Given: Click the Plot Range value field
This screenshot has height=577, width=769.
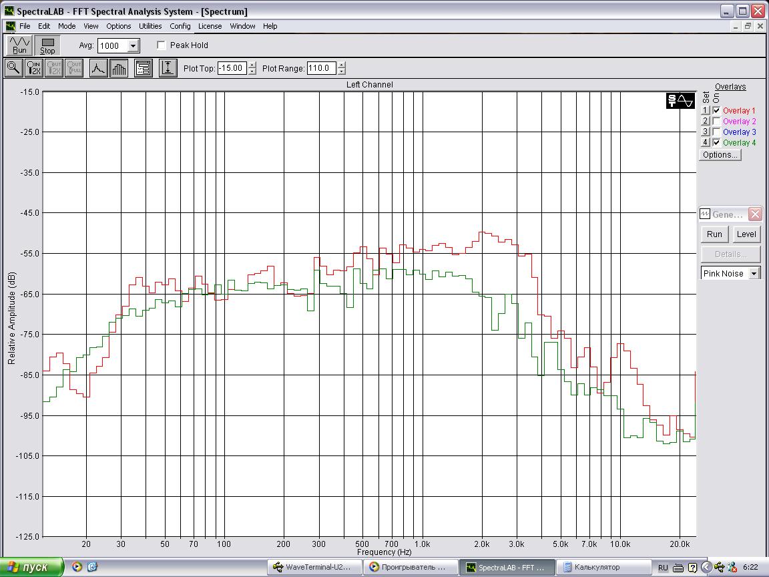Looking at the screenshot, I should pos(322,68).
